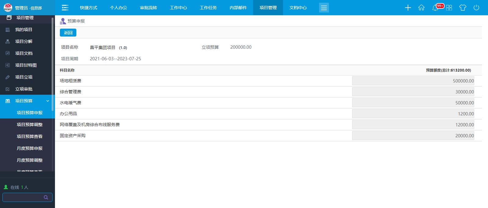Open the four-squares app grid icon
The image size is (488, 208).
[449, 8]
